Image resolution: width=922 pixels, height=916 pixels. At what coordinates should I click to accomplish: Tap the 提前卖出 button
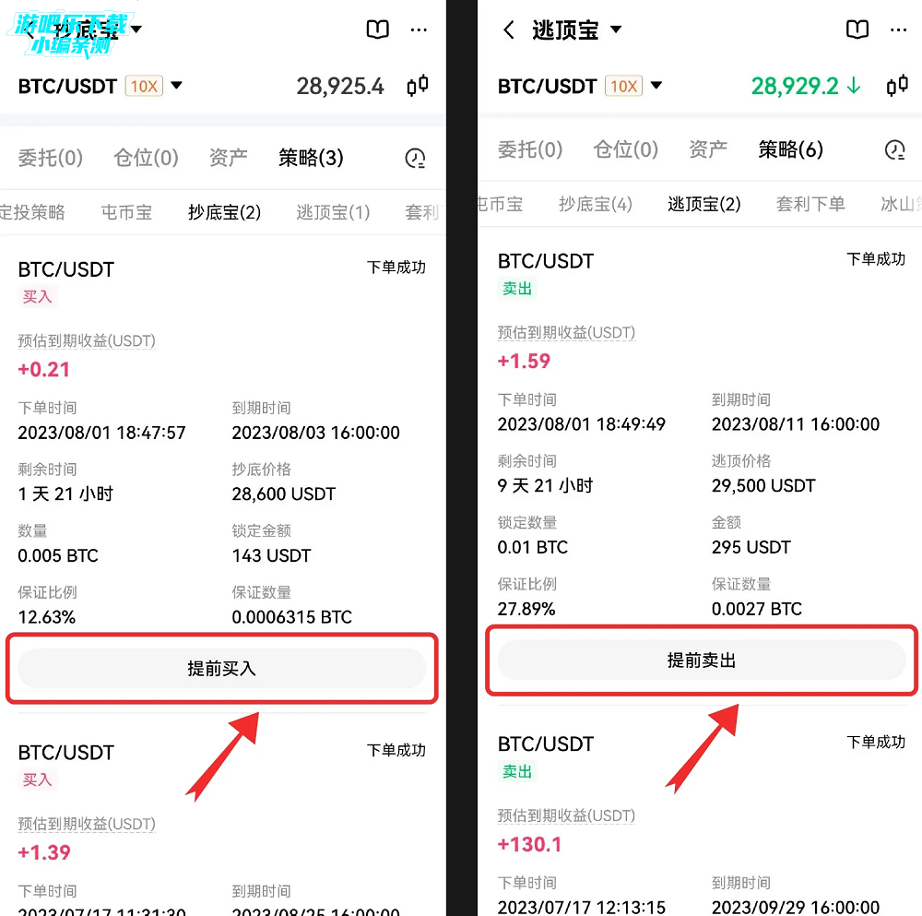[x=702, y=660]
